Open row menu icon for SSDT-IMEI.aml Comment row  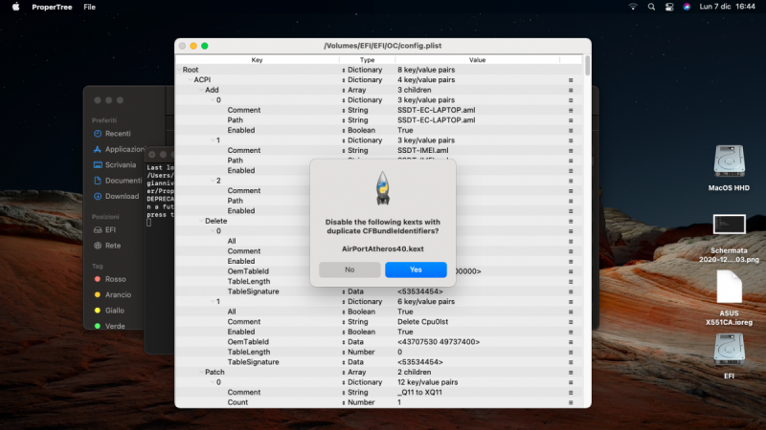pos(571,151)
